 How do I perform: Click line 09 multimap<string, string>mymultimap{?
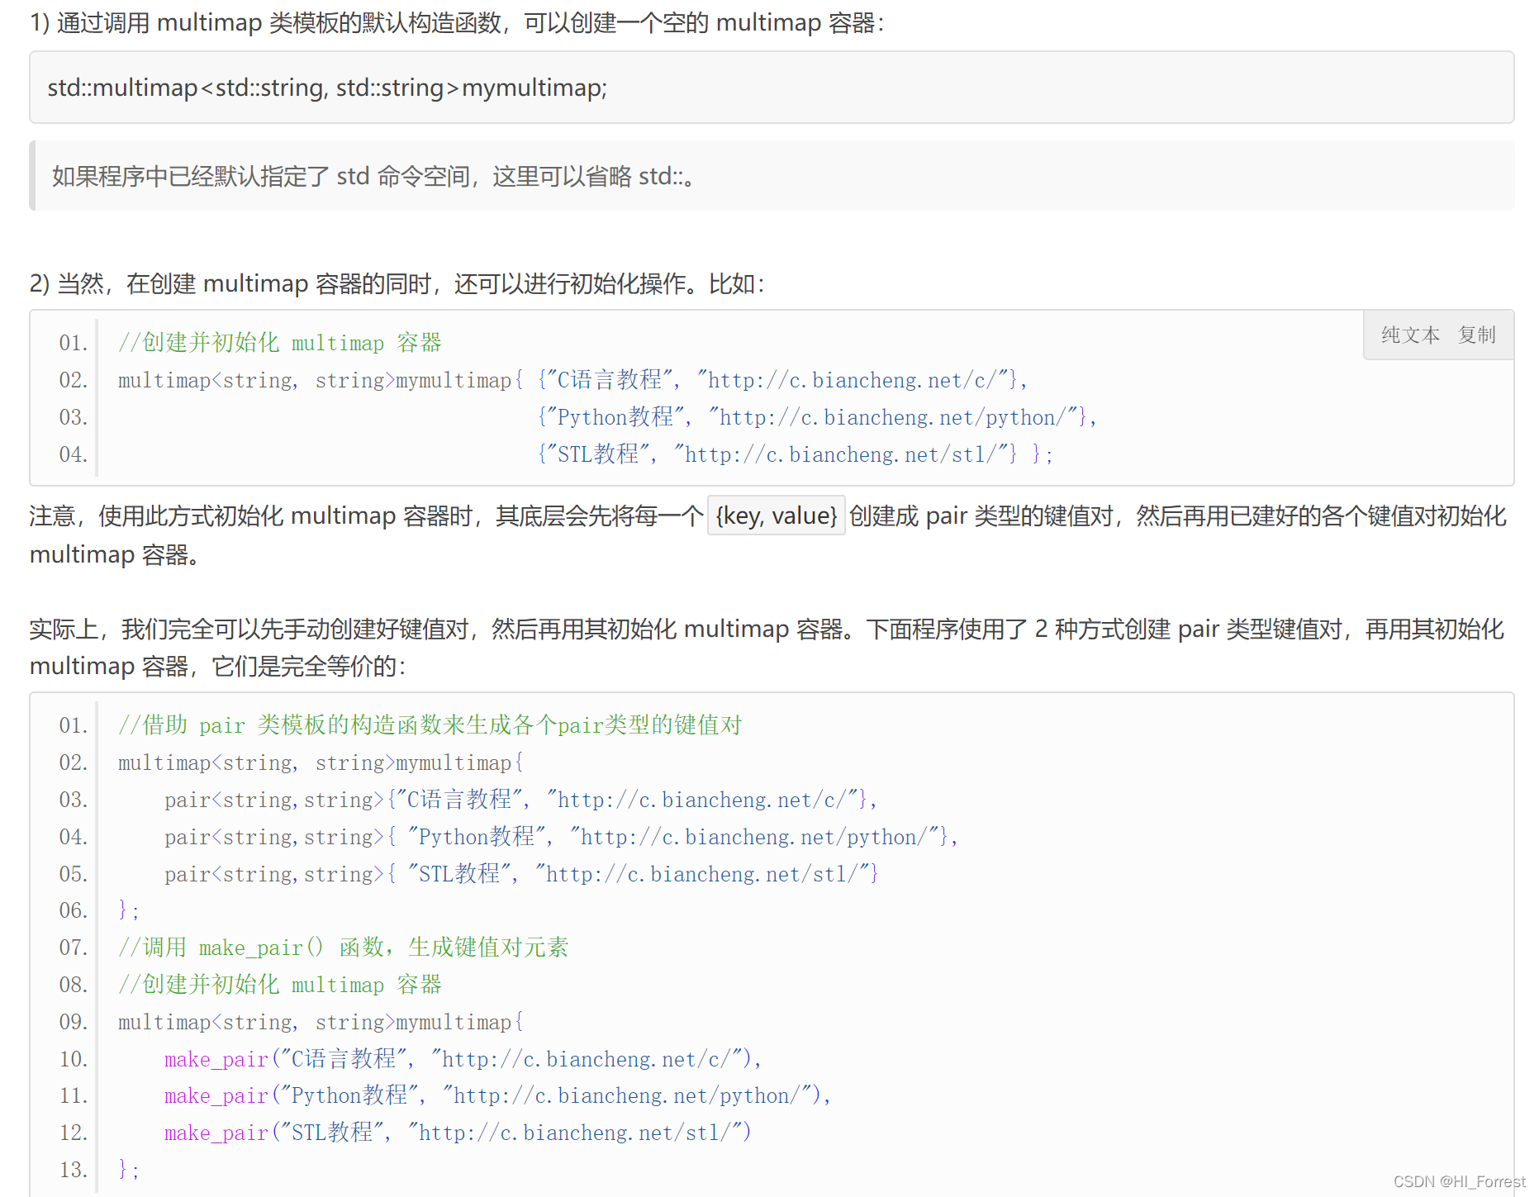tap(321, 1022)
